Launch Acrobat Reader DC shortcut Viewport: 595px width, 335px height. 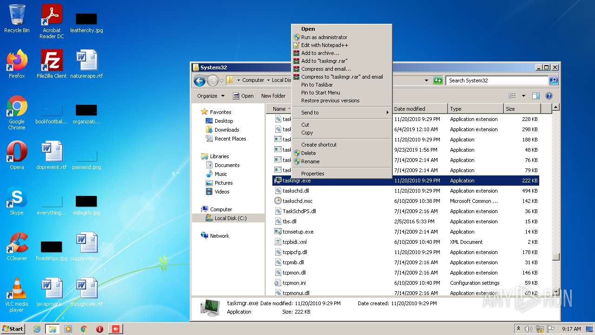click(x=52, y=21)
